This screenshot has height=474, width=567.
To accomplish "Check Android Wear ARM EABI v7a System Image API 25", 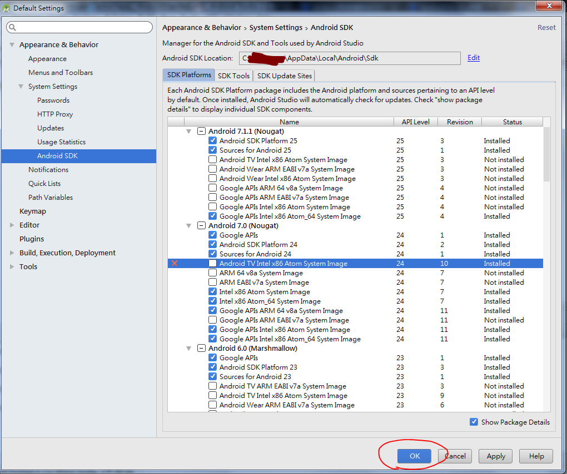I will 212,169.
